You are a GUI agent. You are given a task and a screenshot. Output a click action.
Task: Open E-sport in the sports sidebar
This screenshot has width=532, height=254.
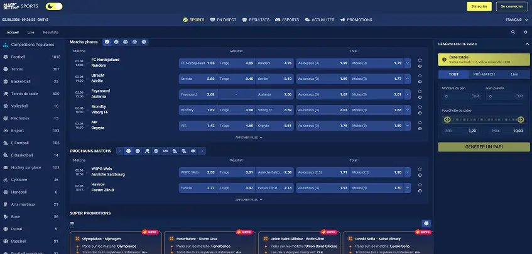(x=33, y=131)
